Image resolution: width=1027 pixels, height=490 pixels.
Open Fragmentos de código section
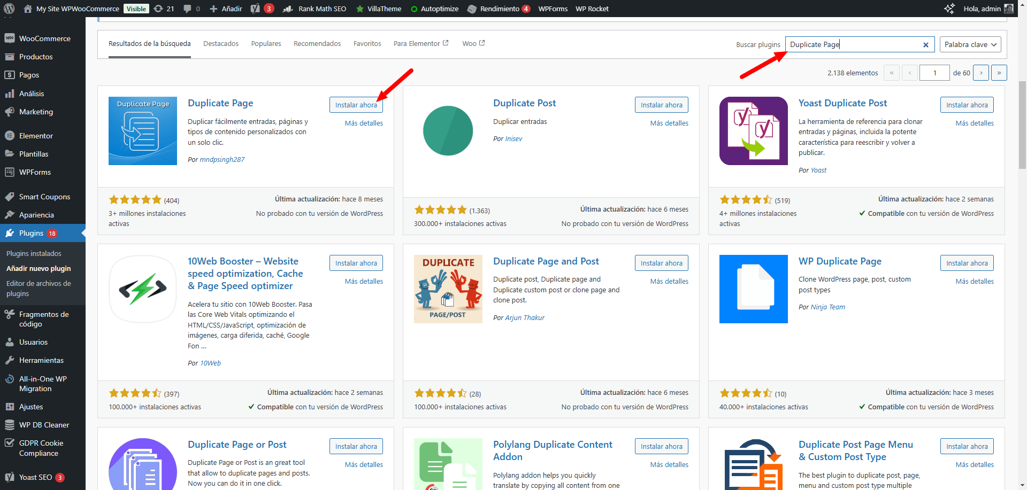point(43,319)
